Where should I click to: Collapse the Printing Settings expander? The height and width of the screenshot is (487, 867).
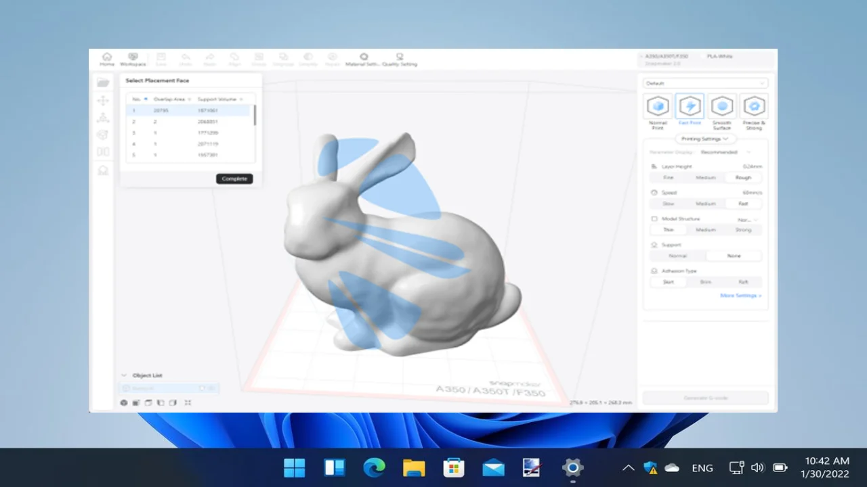pos(704,139)
